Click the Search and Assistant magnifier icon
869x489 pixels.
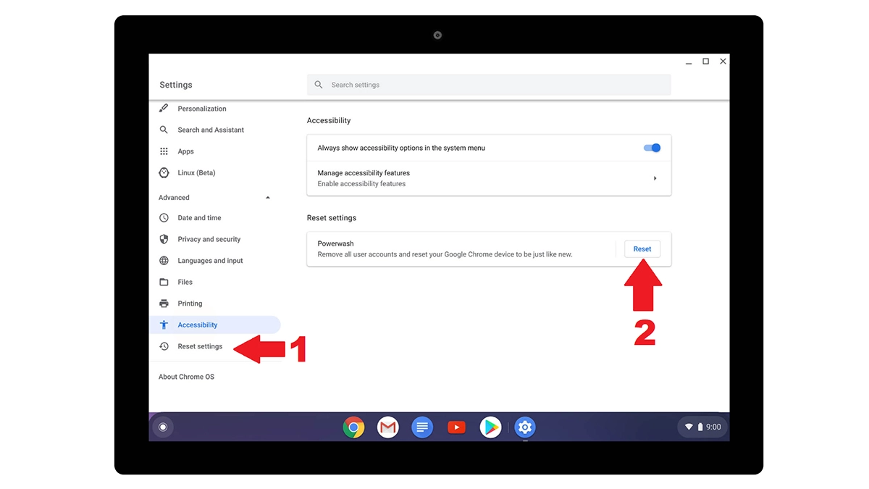(164, 130)
